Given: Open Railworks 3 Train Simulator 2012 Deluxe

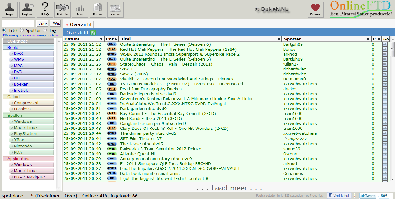Looking at the screenshot, I should (x=161, y=149).
